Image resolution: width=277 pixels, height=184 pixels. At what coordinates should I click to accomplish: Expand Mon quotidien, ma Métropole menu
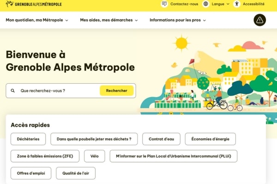pos(37,20)
